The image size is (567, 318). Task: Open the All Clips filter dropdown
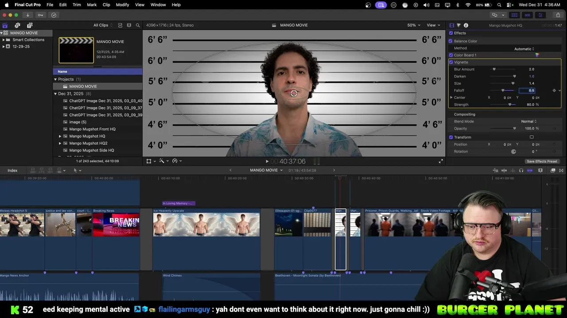[x=103, y=25]
